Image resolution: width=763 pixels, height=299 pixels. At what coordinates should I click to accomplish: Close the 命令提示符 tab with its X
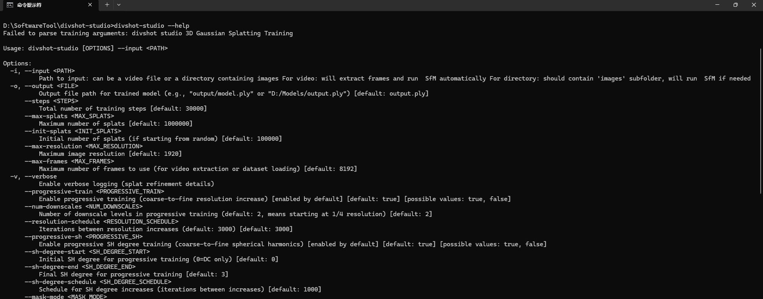90,5
